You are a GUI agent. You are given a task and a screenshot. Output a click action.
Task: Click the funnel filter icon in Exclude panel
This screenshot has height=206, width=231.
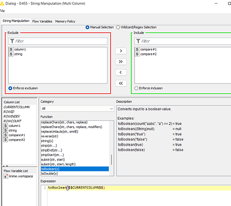click(12, 41)
